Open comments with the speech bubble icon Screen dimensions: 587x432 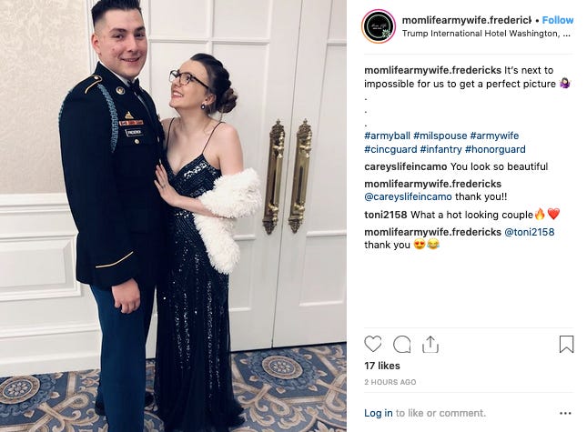[401, 344]
